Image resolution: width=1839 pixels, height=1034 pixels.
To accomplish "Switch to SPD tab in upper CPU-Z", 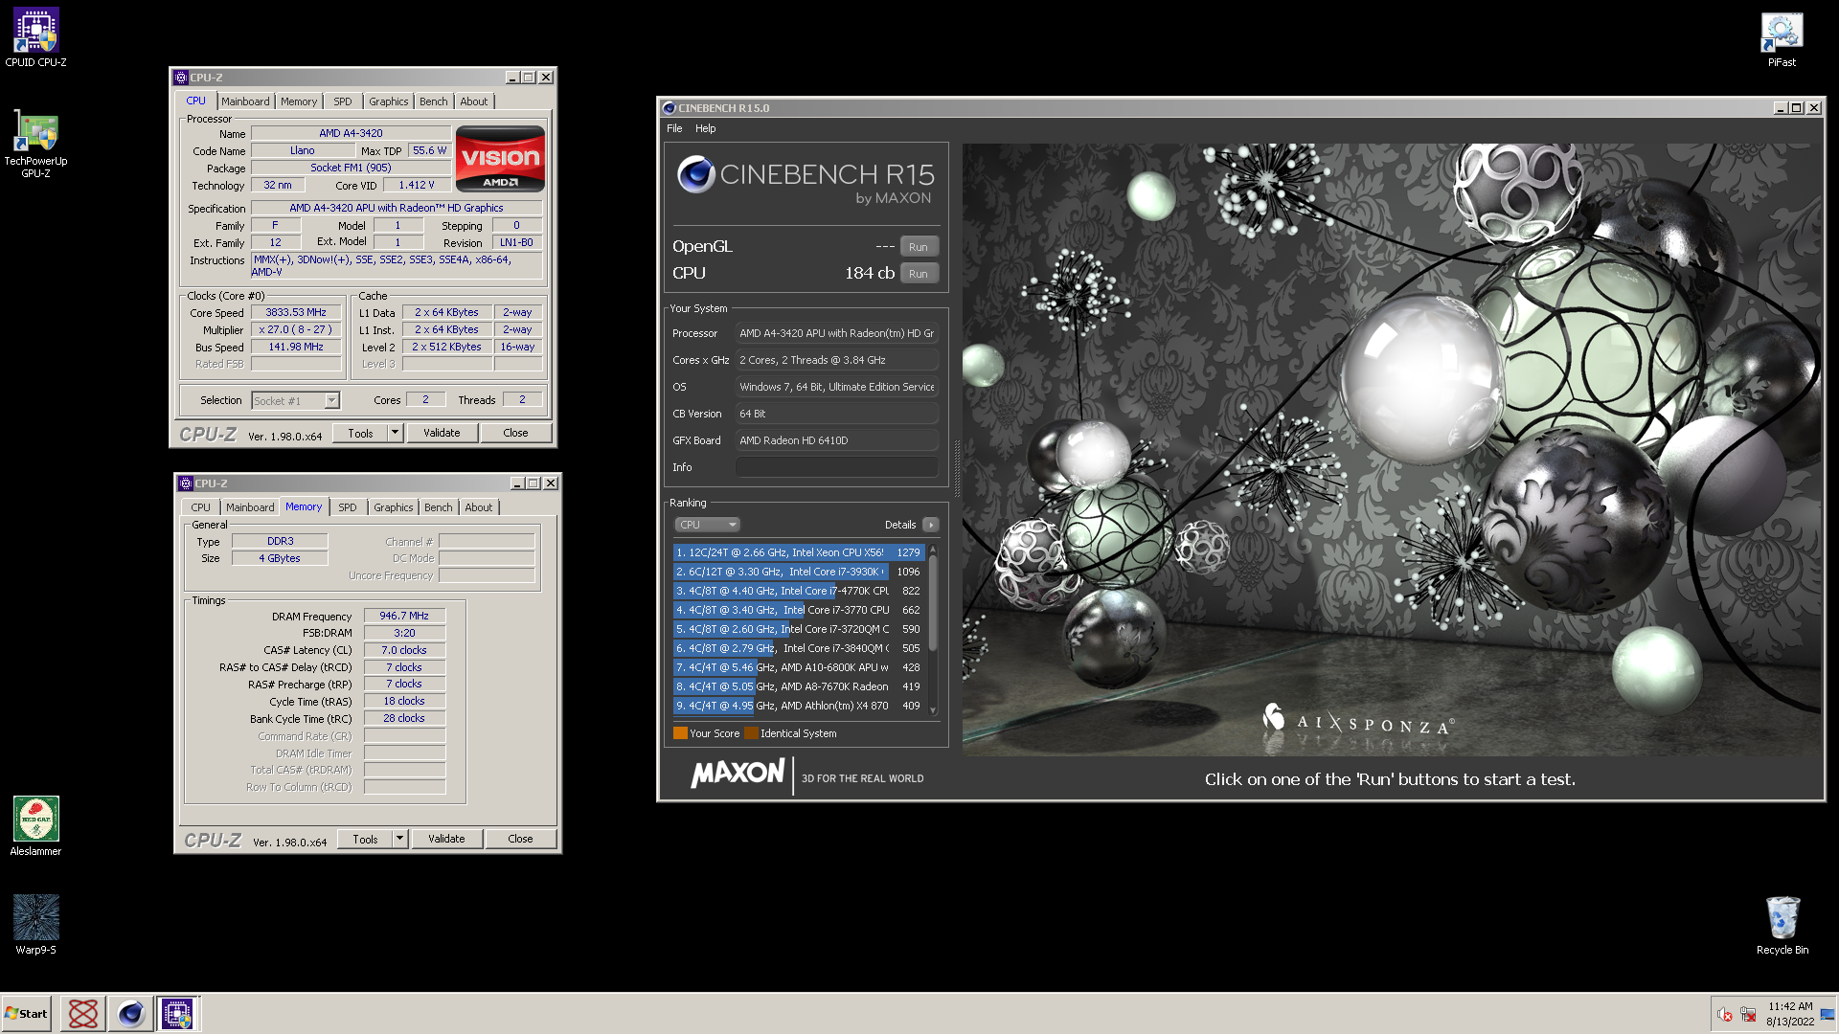I will [343, 101].
